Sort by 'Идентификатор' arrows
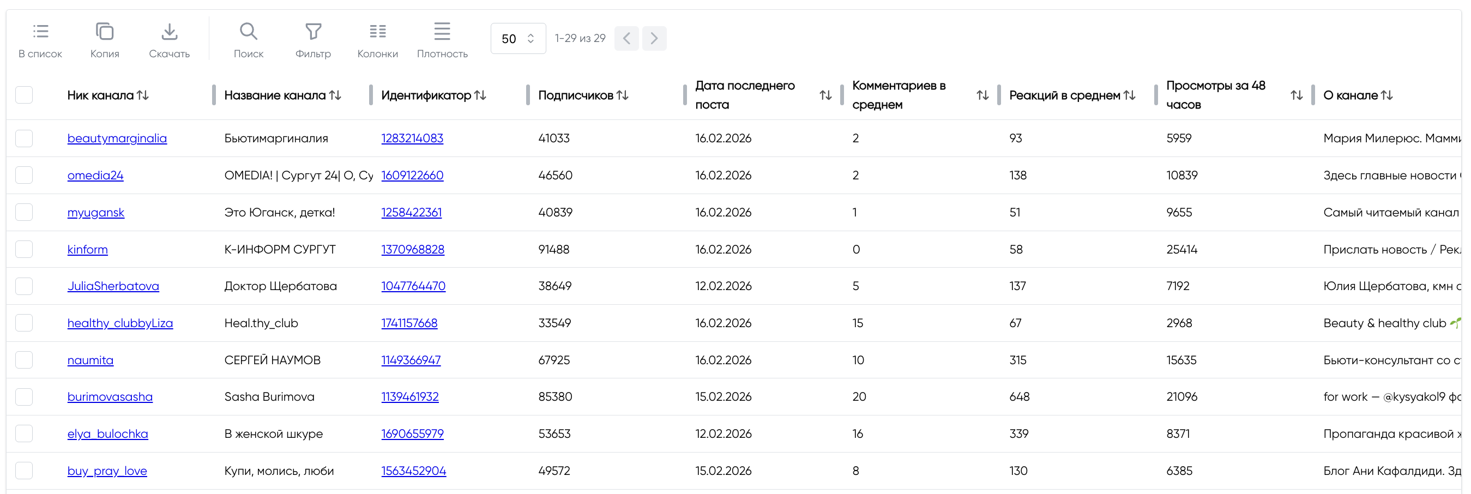The height and width of the screenshot is (494, 1471). click(480, 95)
